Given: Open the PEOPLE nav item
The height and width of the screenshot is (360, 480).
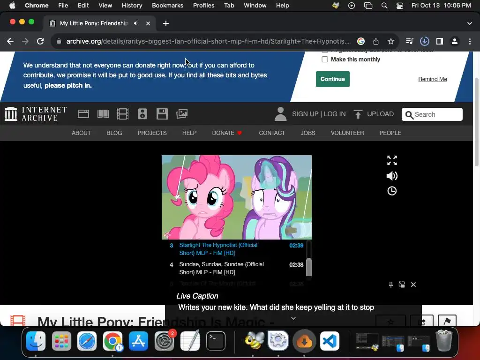Looking at the screenshot, I should point(390,133).
